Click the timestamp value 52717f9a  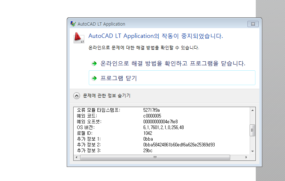(152, 110)
